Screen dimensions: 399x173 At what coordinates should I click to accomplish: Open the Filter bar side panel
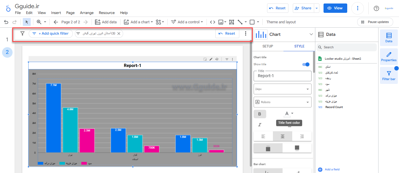(389, 75)
